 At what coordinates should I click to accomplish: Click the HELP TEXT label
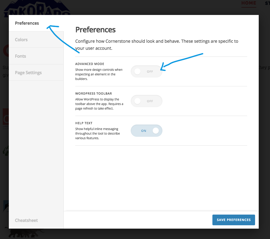84,123
